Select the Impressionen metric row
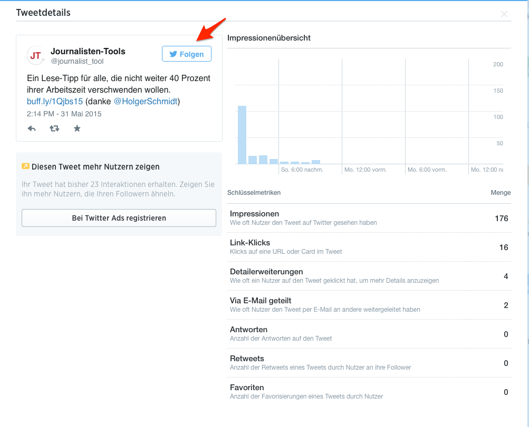 coord(369,218)
